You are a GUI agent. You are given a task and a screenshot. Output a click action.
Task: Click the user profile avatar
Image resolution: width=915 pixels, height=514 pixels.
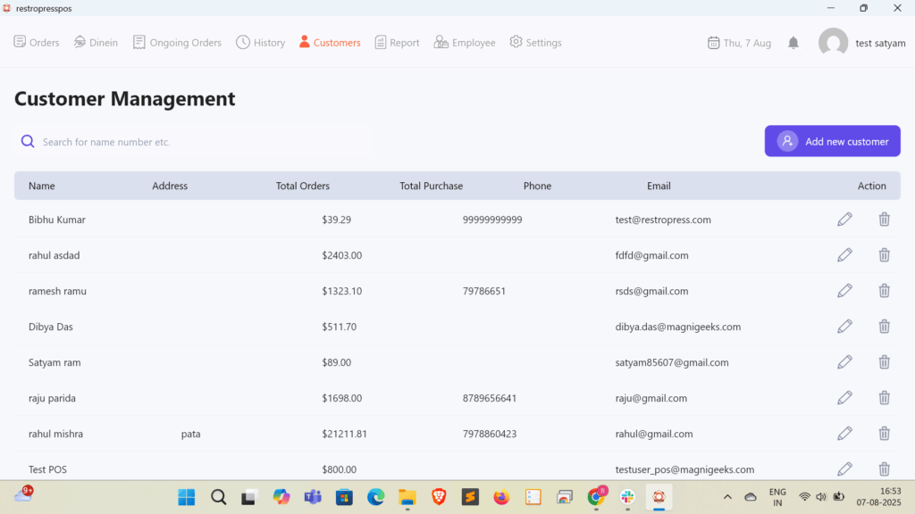point(833,43)
